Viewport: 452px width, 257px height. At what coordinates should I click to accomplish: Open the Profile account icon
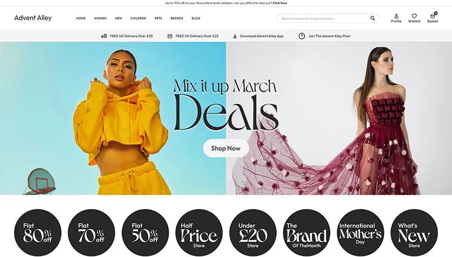pyautogui.click(x=396, y=16)
